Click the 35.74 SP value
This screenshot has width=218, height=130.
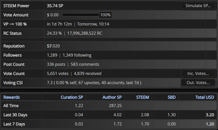click(x=55, y=6)
